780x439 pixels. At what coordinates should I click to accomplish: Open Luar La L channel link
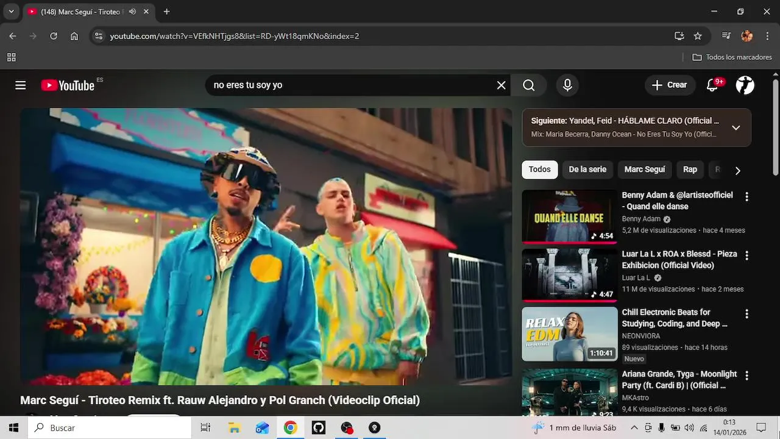[x=636, y=278]
